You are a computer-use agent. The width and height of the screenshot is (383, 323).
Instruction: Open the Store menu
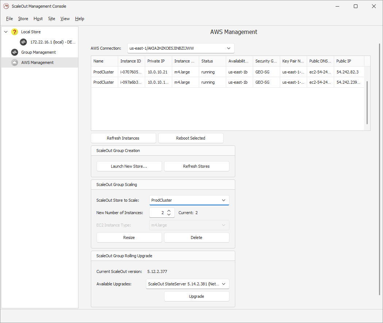(23, 19)
